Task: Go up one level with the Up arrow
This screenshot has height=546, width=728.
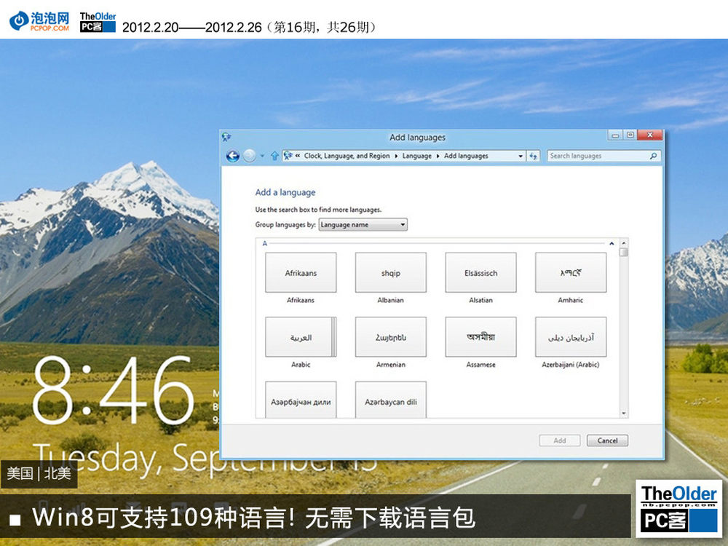Action: point(274,156)
